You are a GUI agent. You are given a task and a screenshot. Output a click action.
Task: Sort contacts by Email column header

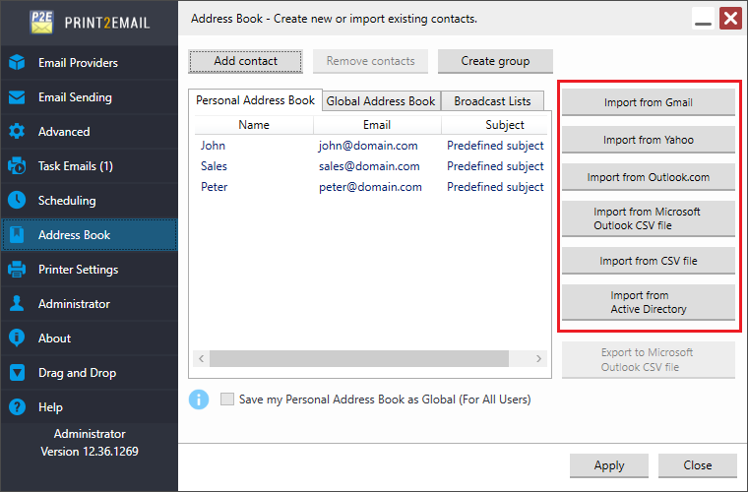[x=376, y=125]
